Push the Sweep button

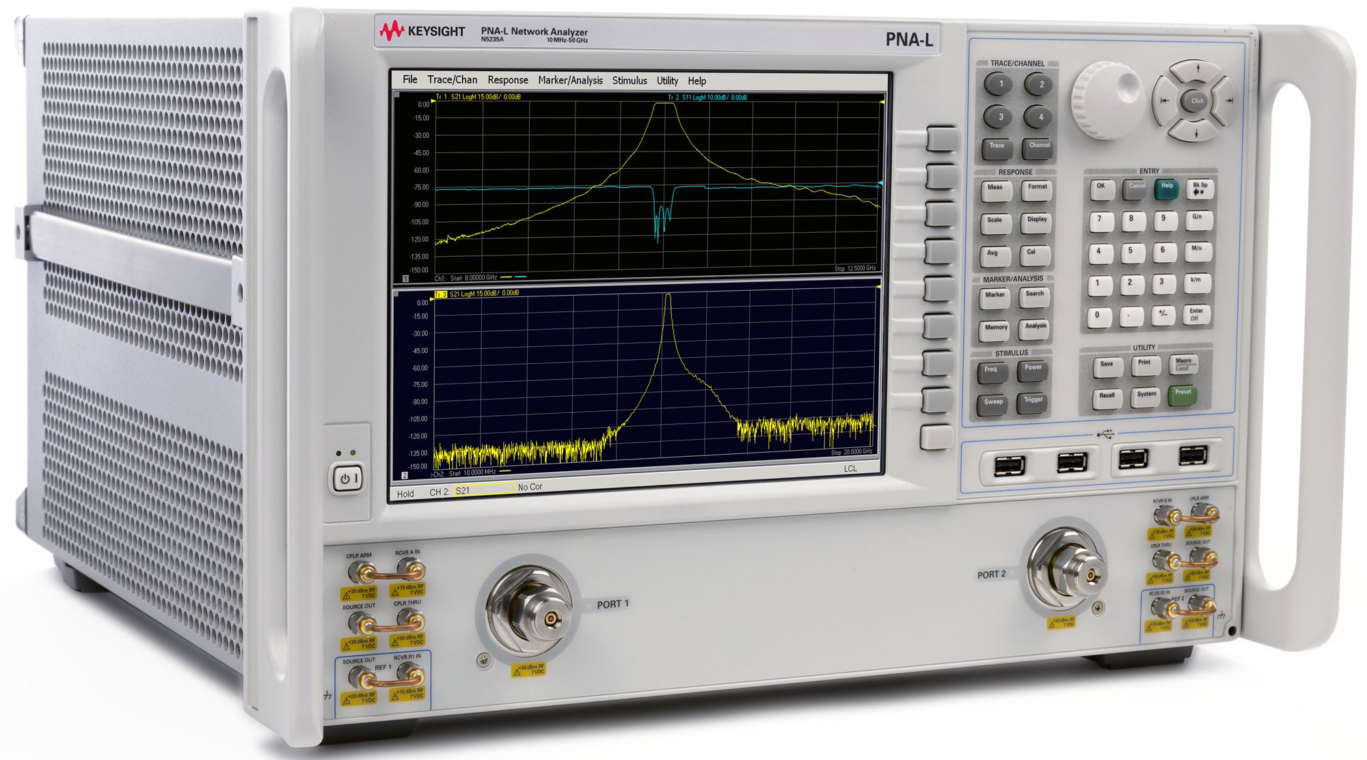992,404
